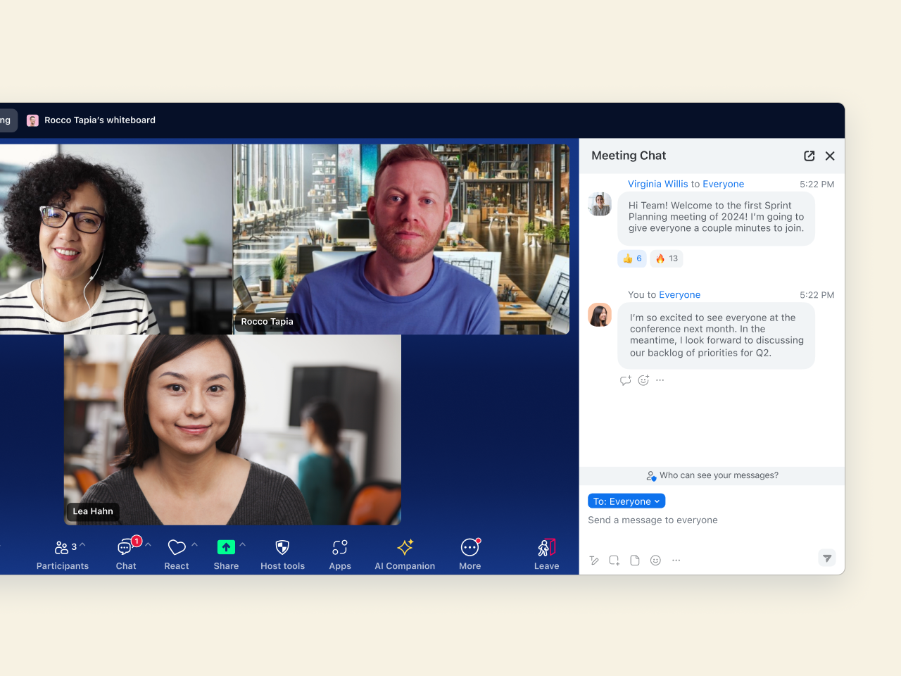Expand the 'To: Everyone' recipient dropdown
This screenshot has width=901, height=676.
pos(626,501)
